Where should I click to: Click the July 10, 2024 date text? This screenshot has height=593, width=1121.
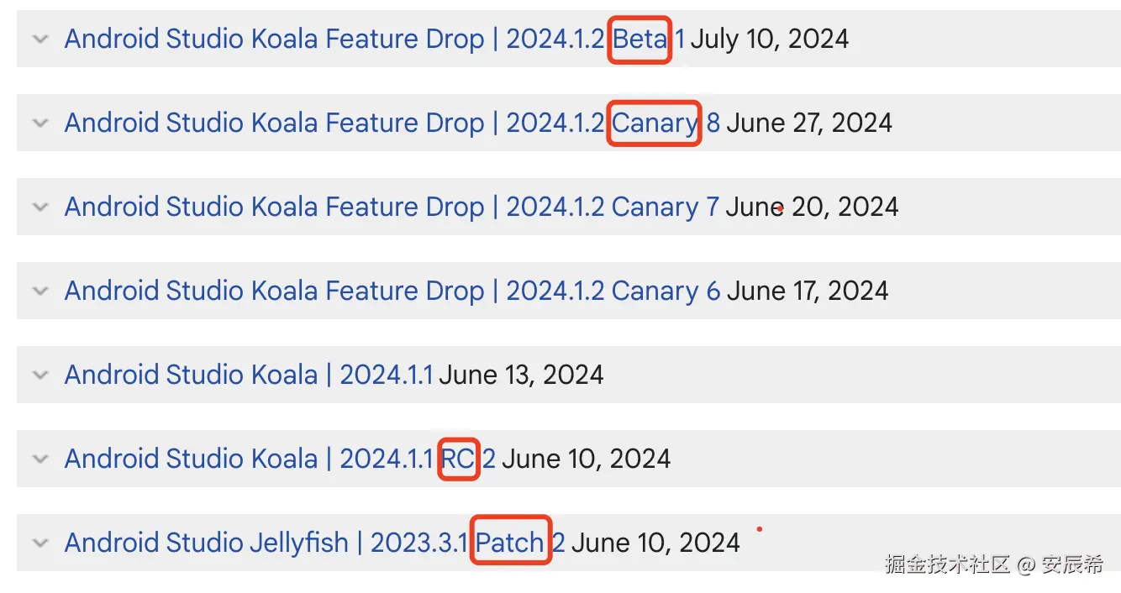coord(770,39)
